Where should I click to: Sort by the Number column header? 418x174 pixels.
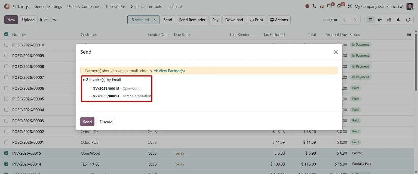coord(19,35)
